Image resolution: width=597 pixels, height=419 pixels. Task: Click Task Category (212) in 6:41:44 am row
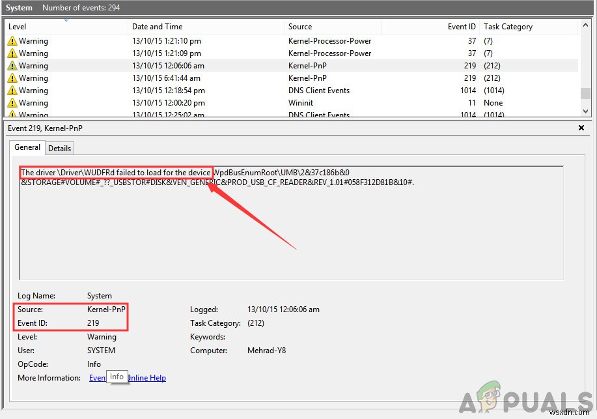(492, 78)
